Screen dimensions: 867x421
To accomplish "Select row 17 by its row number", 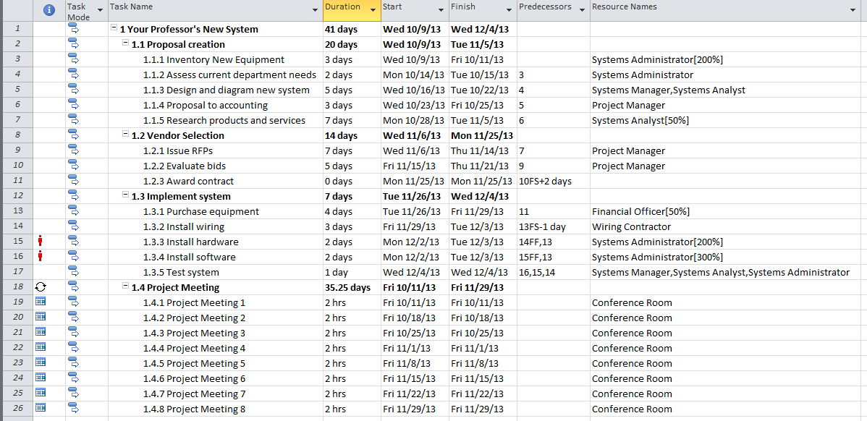I will pyautogui.click(x=18, y=272).
